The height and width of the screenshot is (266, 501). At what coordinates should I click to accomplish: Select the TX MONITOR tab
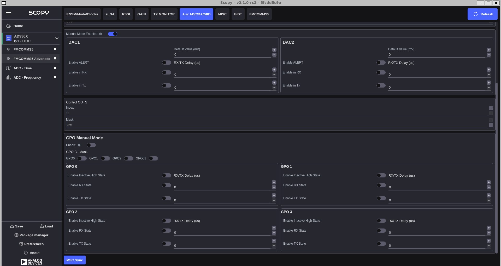point(164,14)
